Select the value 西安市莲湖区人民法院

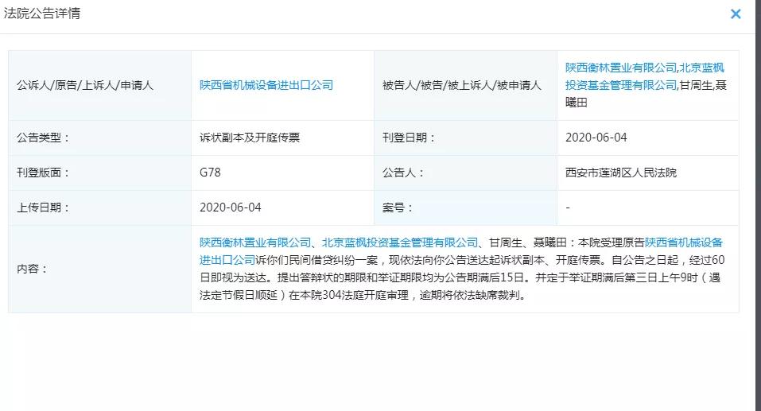pyautogui.click(x=621, y=173)
